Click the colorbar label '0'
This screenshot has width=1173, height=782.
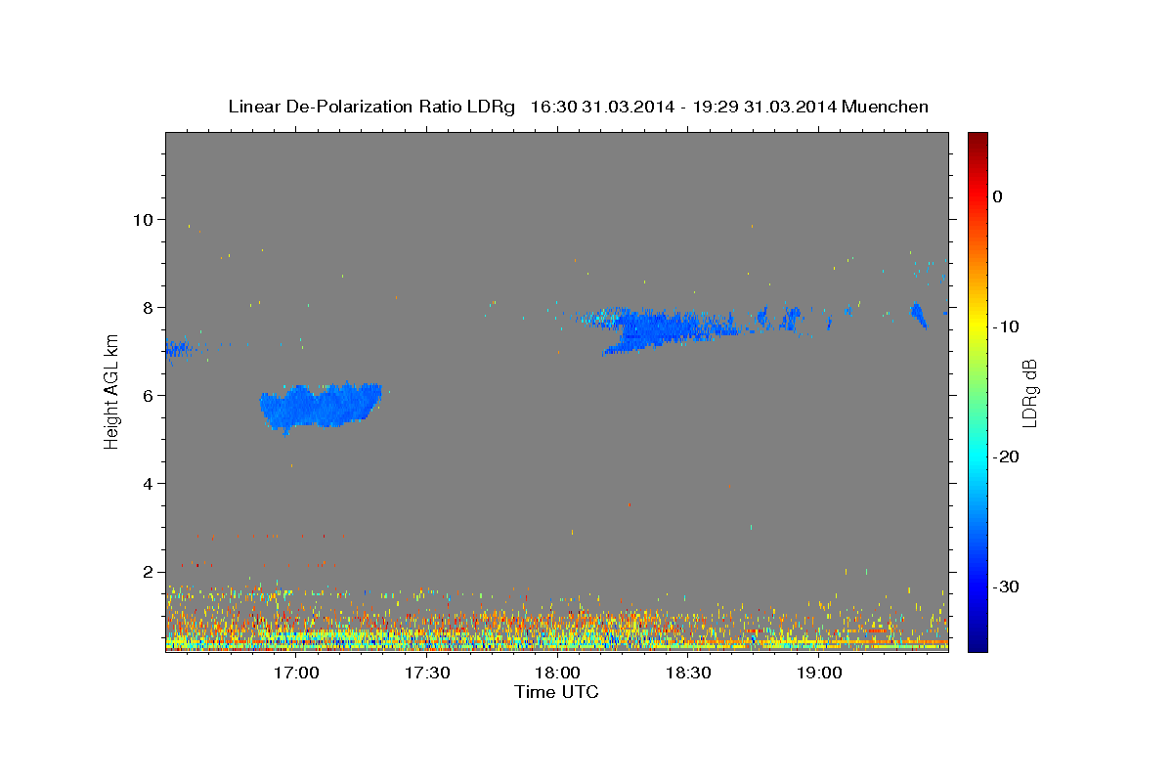click(997, 196)
